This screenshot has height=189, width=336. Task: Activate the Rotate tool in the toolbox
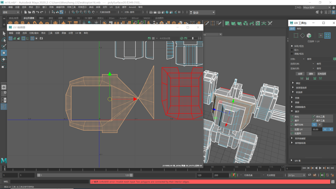(4, 59)
